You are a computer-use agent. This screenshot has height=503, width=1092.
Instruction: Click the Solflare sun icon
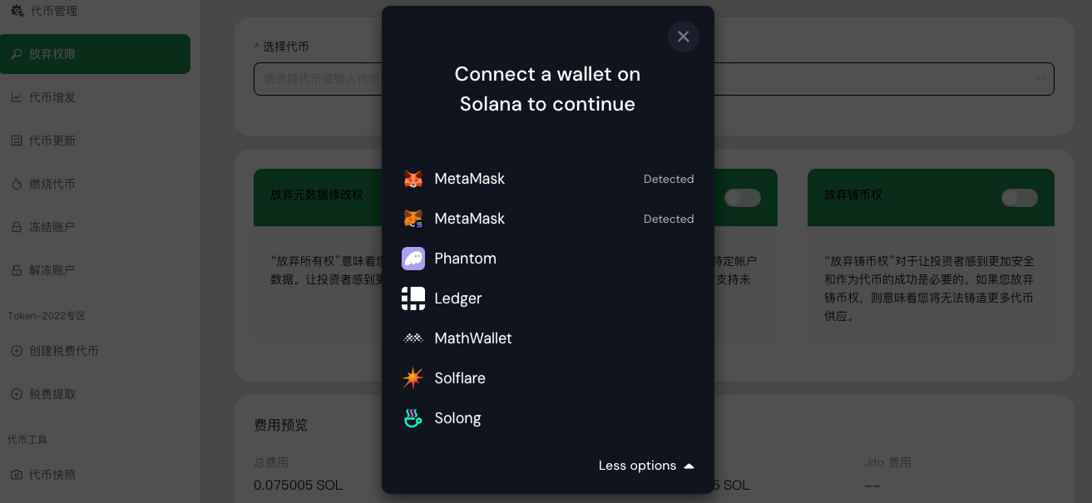(413, 378)
